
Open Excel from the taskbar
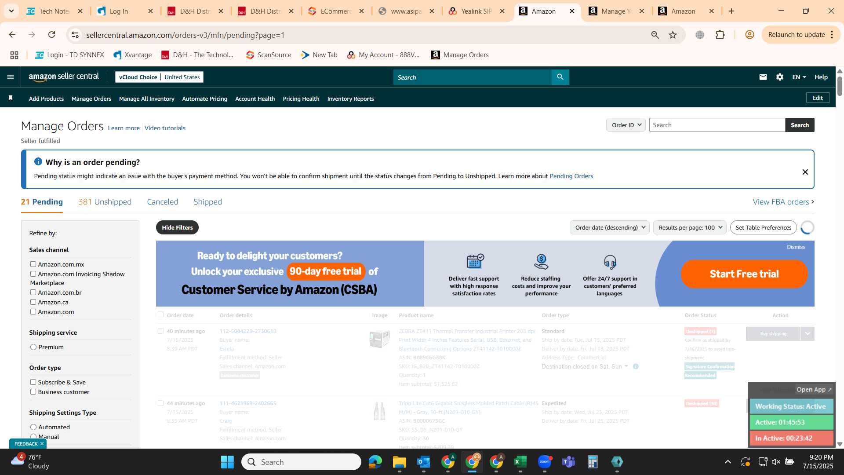pyautogui.click(x=520, y=462)
